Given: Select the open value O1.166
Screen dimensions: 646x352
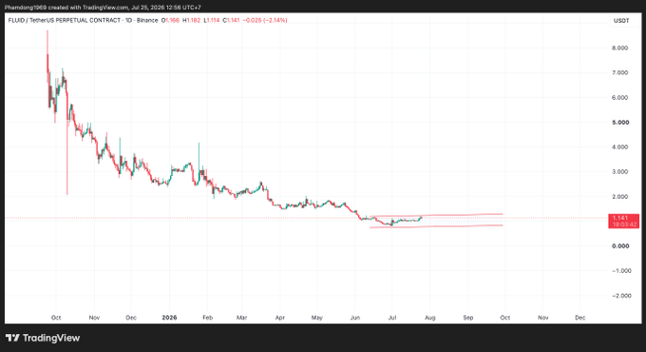Looking at the screenshot, I should tap(170, 20).
